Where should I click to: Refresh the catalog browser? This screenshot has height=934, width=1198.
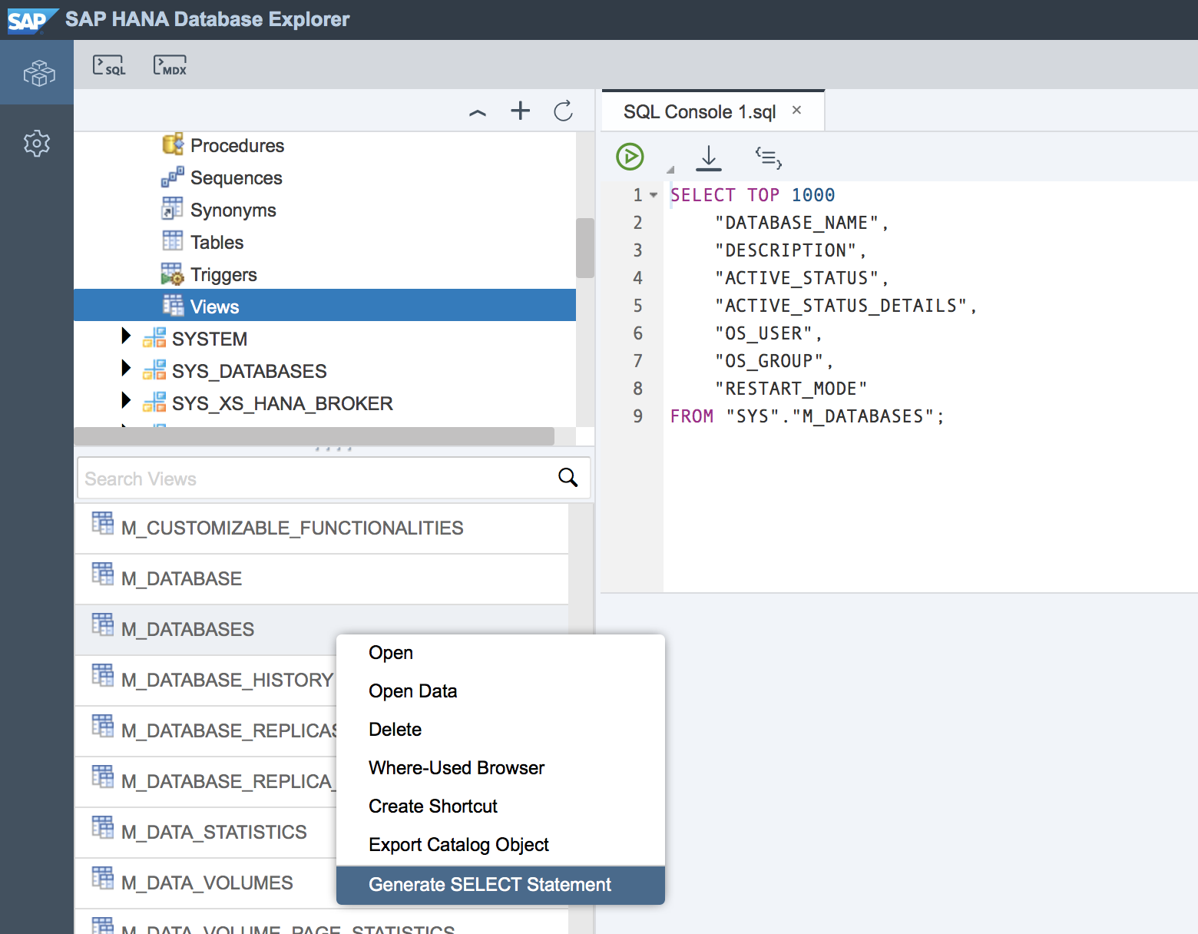pos(563,111)
